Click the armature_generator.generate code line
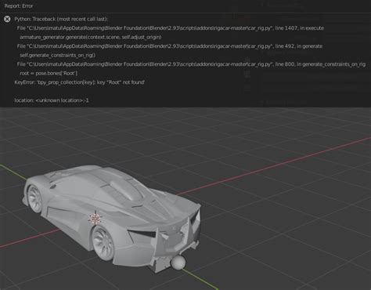371x290 pixels. 91,37
